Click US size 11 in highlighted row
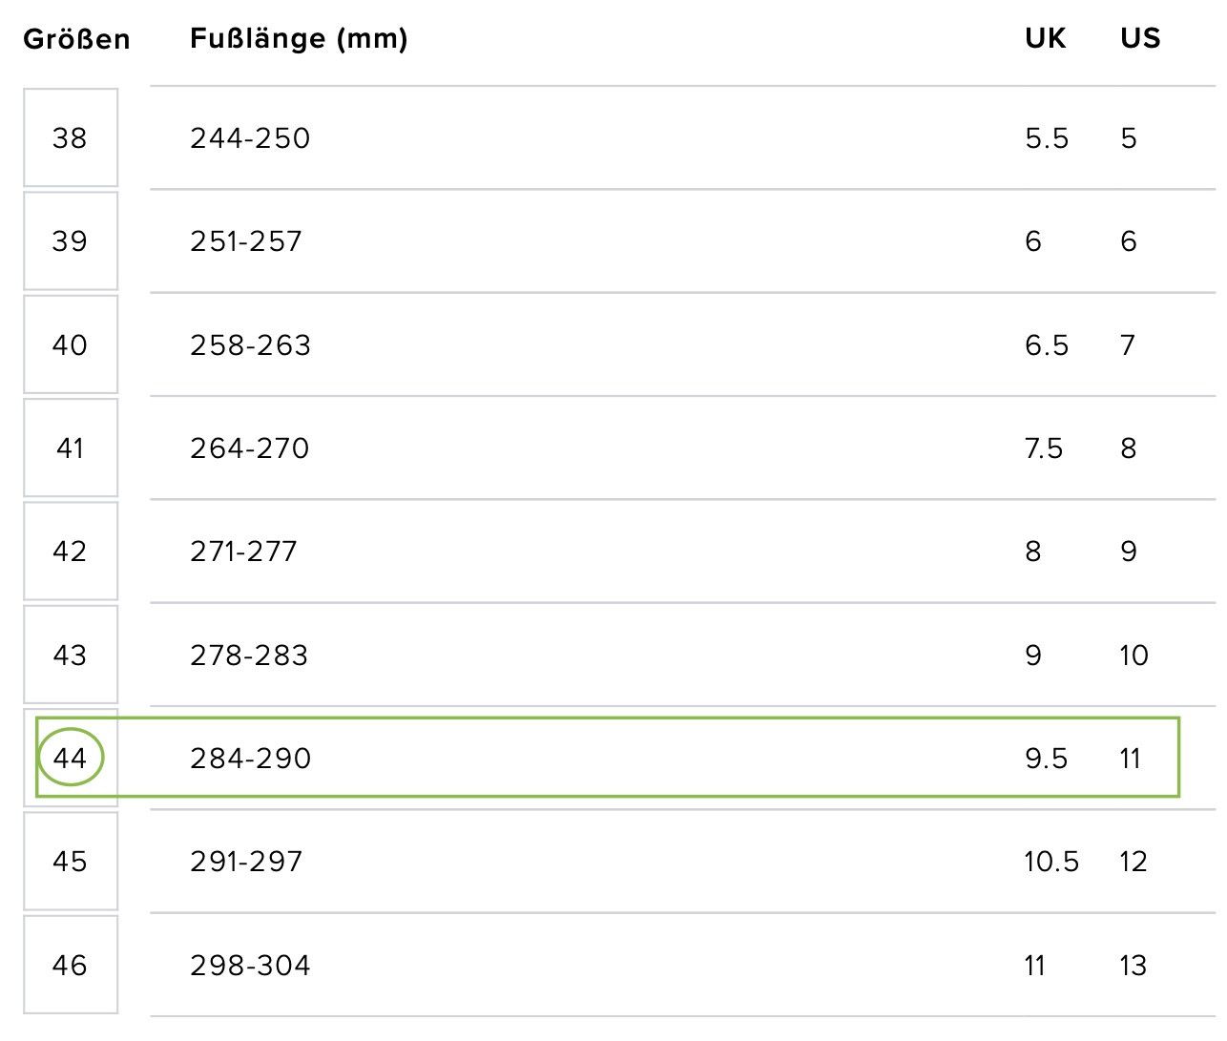This screenshot has width=1227, height=1041. [x=1131, y=759]
